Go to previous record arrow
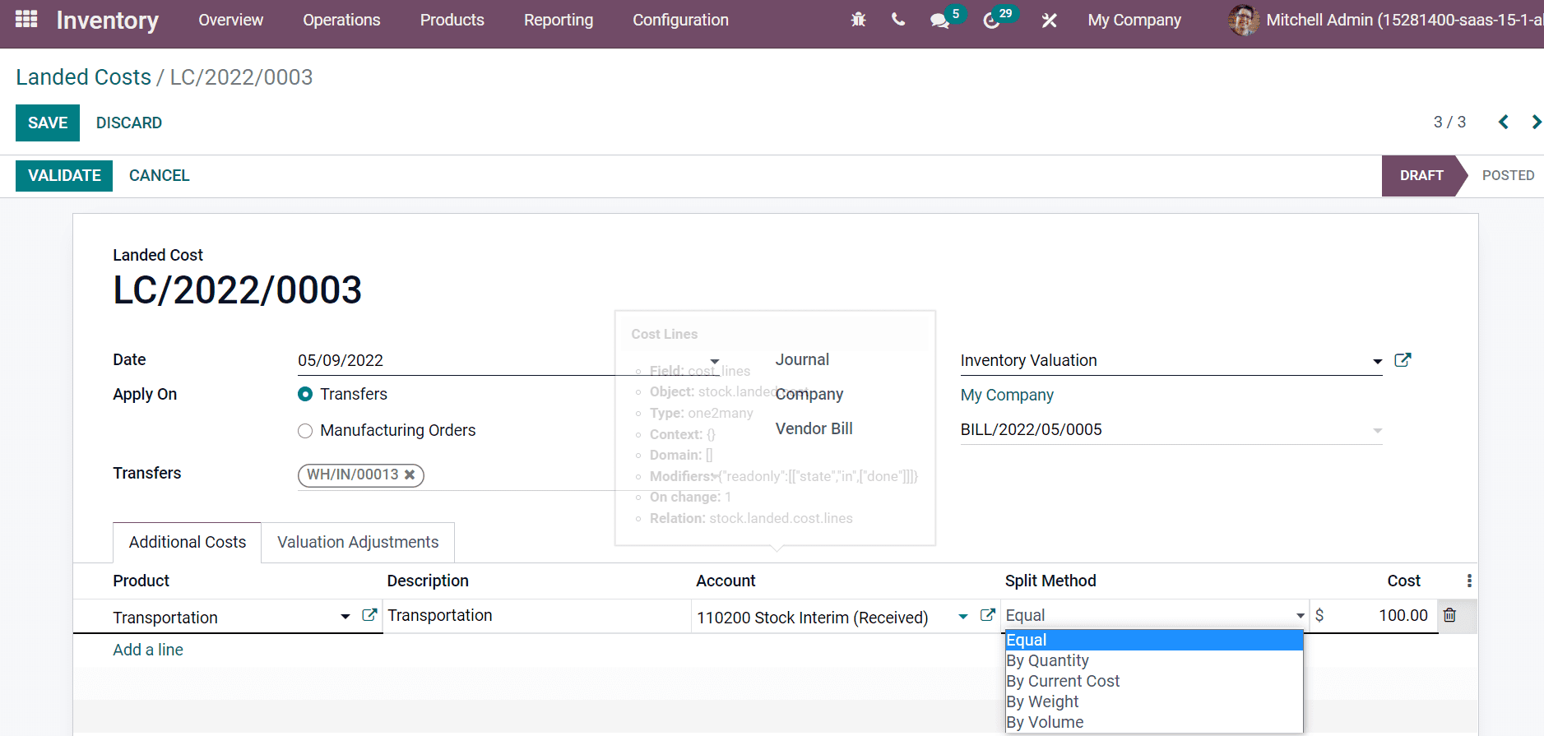Image resolution: width=1544 pixels, height=736 pixels. click(x=1503, y=122)
